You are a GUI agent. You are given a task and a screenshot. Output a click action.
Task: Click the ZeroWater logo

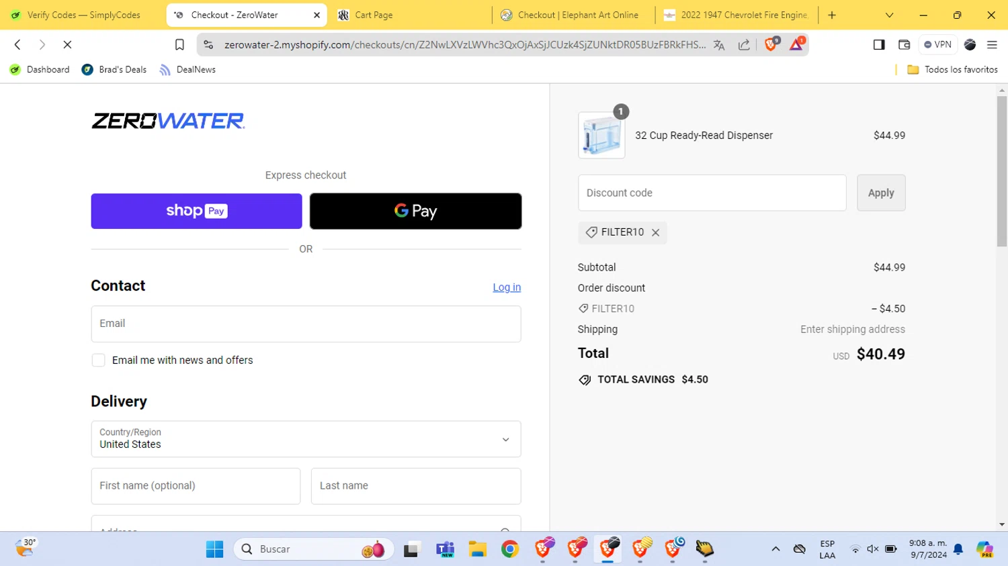168,121
